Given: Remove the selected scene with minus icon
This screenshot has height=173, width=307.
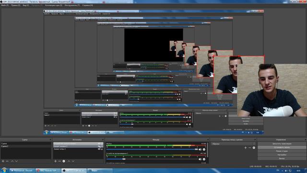Looking at the screenshot, I should (7, 161).
